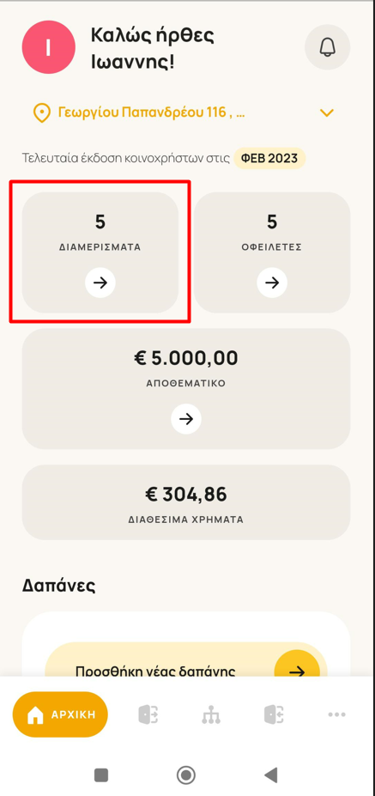Open apartments list via ΔΙΑΜΕΡΙΣΜΑΤΑ arrow

coord(100,283)
